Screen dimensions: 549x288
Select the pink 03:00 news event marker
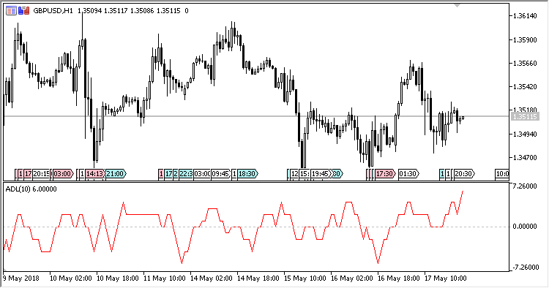click(63, 174)
